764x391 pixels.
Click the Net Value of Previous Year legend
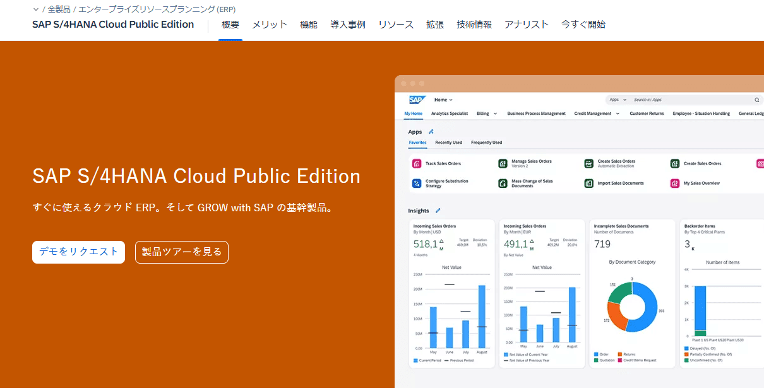pos(530,360)
